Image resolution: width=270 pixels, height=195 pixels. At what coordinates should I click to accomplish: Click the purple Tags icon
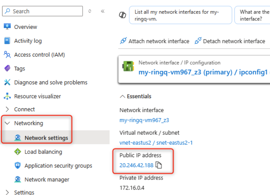7,69
